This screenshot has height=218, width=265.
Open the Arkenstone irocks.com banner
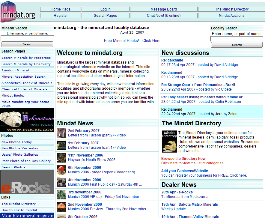[27, 120]
